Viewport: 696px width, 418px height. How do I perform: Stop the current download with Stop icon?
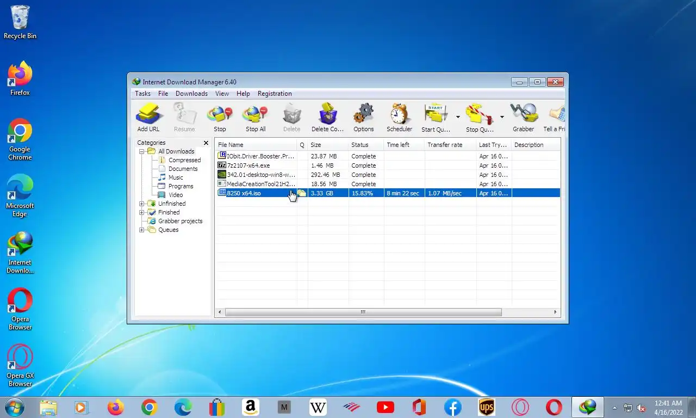point(220,118)
